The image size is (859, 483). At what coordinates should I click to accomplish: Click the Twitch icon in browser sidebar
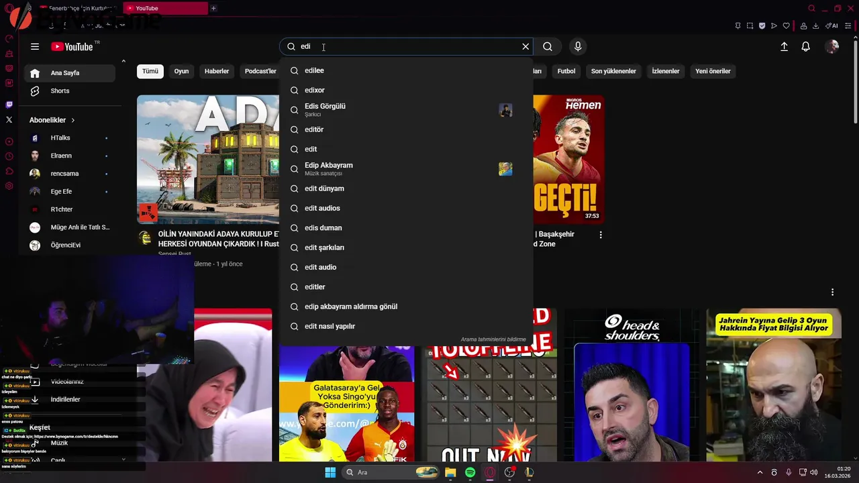coord(9,105)
